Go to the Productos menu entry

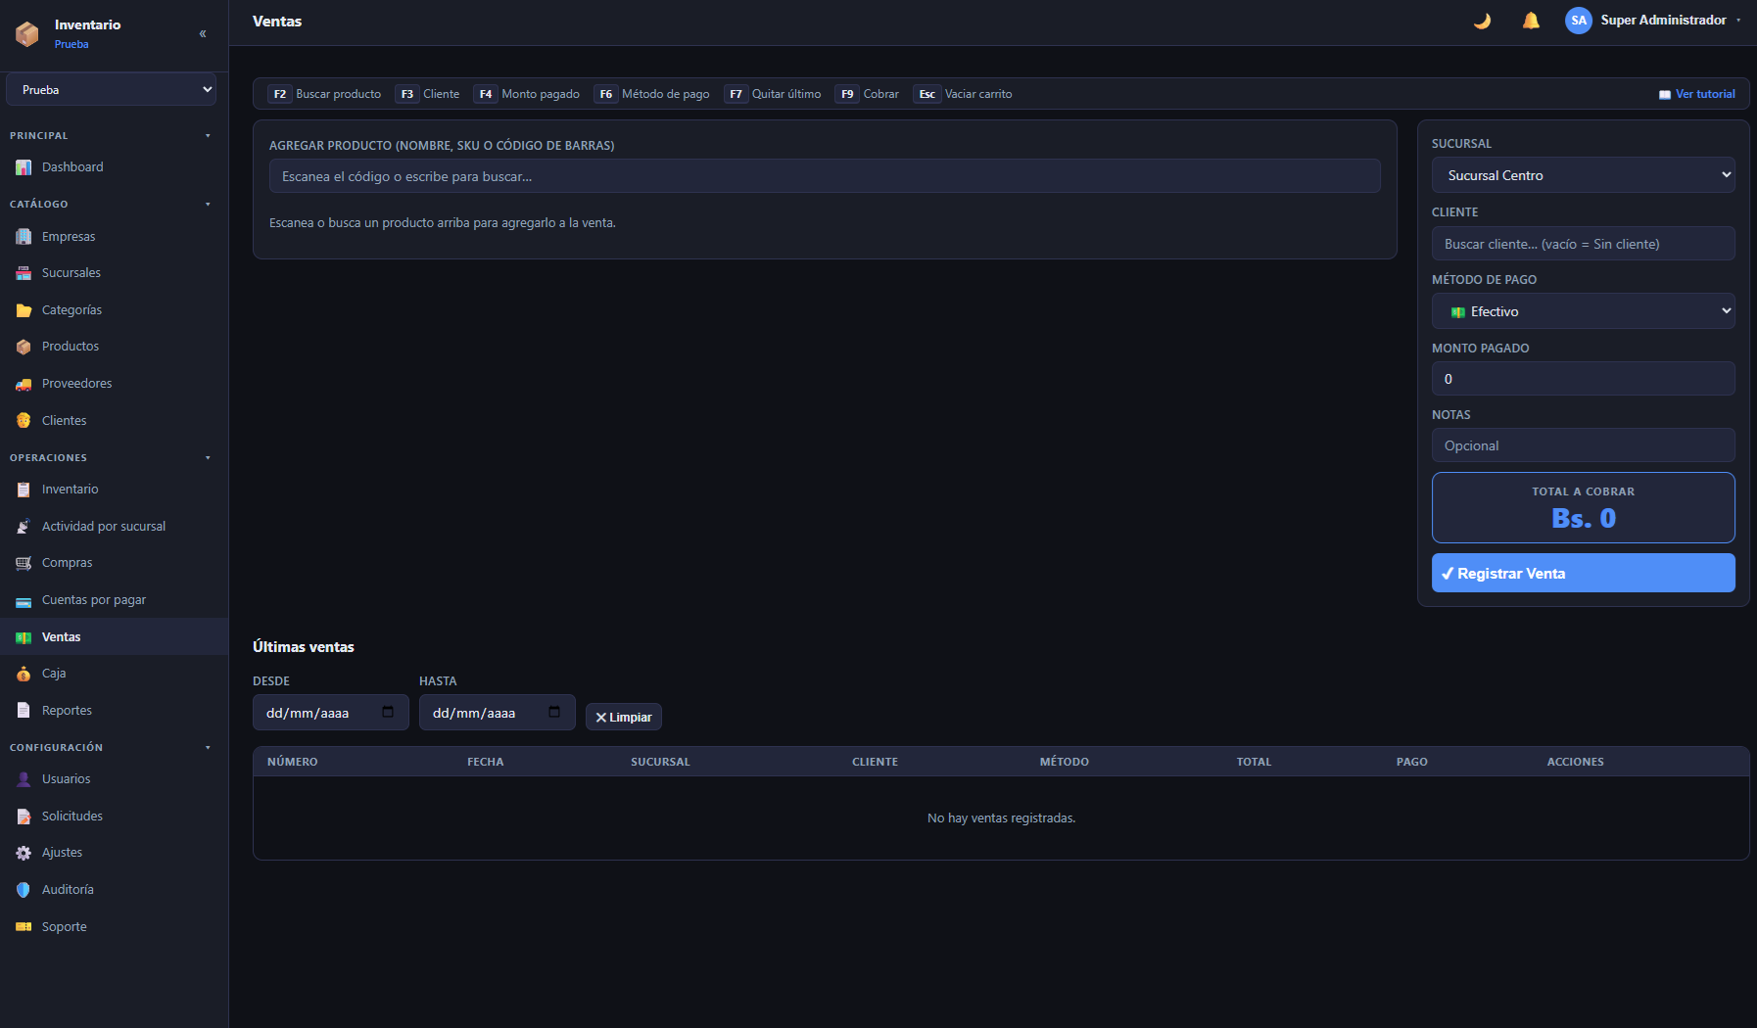(114, 347)
